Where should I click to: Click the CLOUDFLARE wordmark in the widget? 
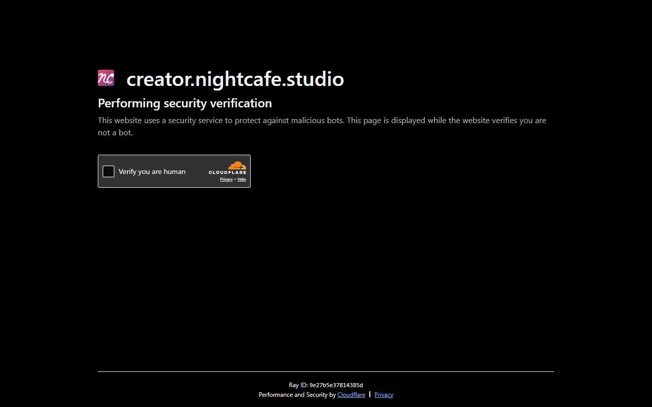tap(227, 172)
